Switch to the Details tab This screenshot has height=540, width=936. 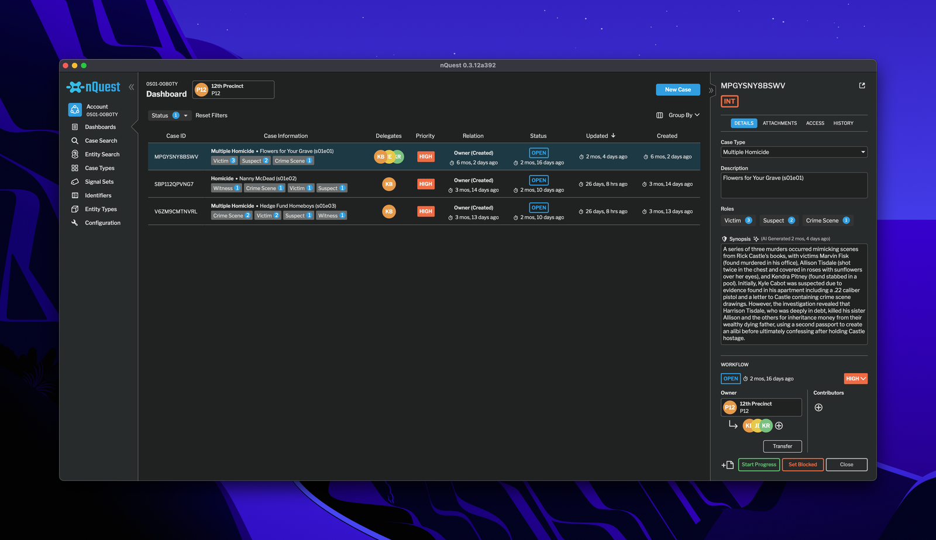click(x=744, y=123)
